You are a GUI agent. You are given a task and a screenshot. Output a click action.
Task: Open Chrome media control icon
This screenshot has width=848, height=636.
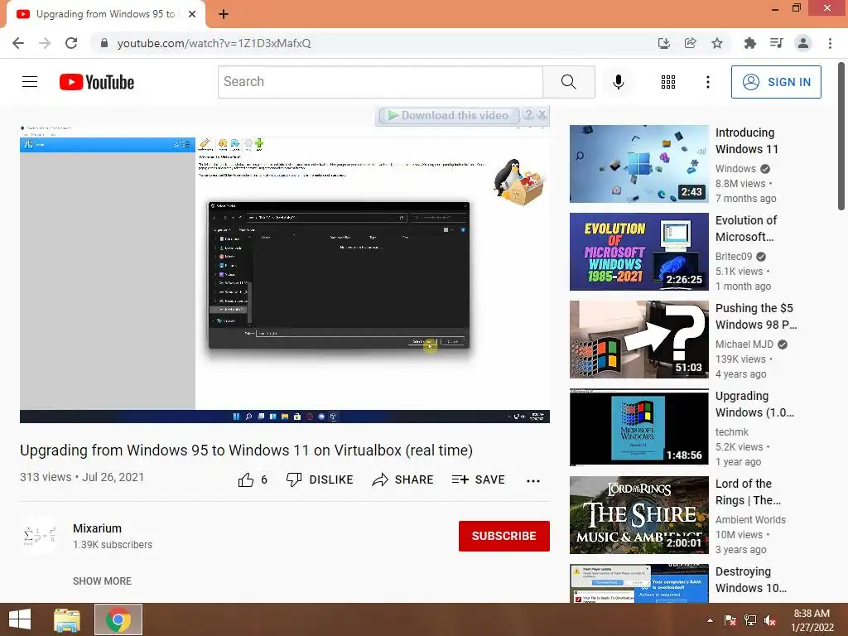[x=776, y=43]
